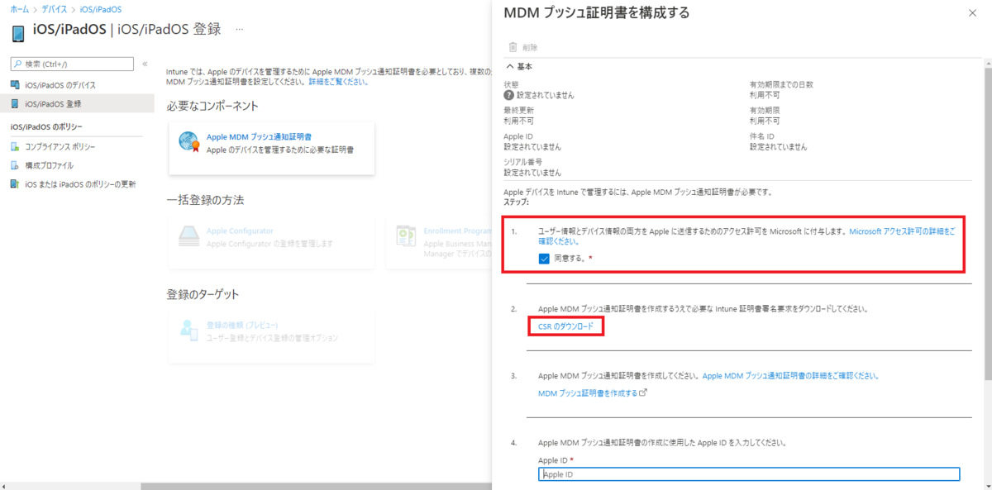This screenshot has height=490, width=992.
Task: Focus the Apple ID input field
Action: 749,474
